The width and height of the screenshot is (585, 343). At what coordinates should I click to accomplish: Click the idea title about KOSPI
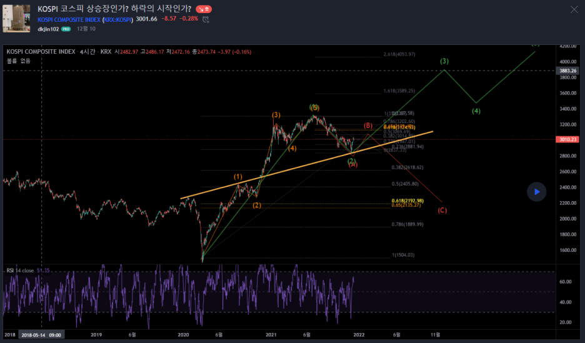(114, 9)
